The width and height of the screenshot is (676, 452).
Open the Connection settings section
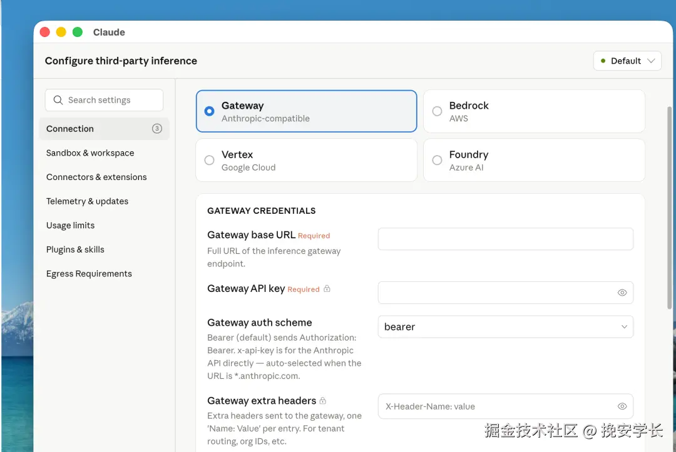[104, 129]
